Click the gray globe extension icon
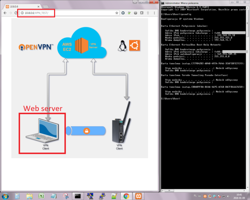This screenshot has height=200, width=250. [135, 13]
